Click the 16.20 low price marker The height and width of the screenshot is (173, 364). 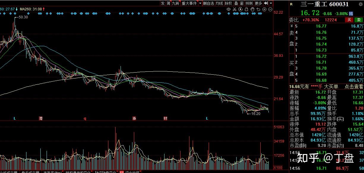pyautogui.click(x=255, y=113)
